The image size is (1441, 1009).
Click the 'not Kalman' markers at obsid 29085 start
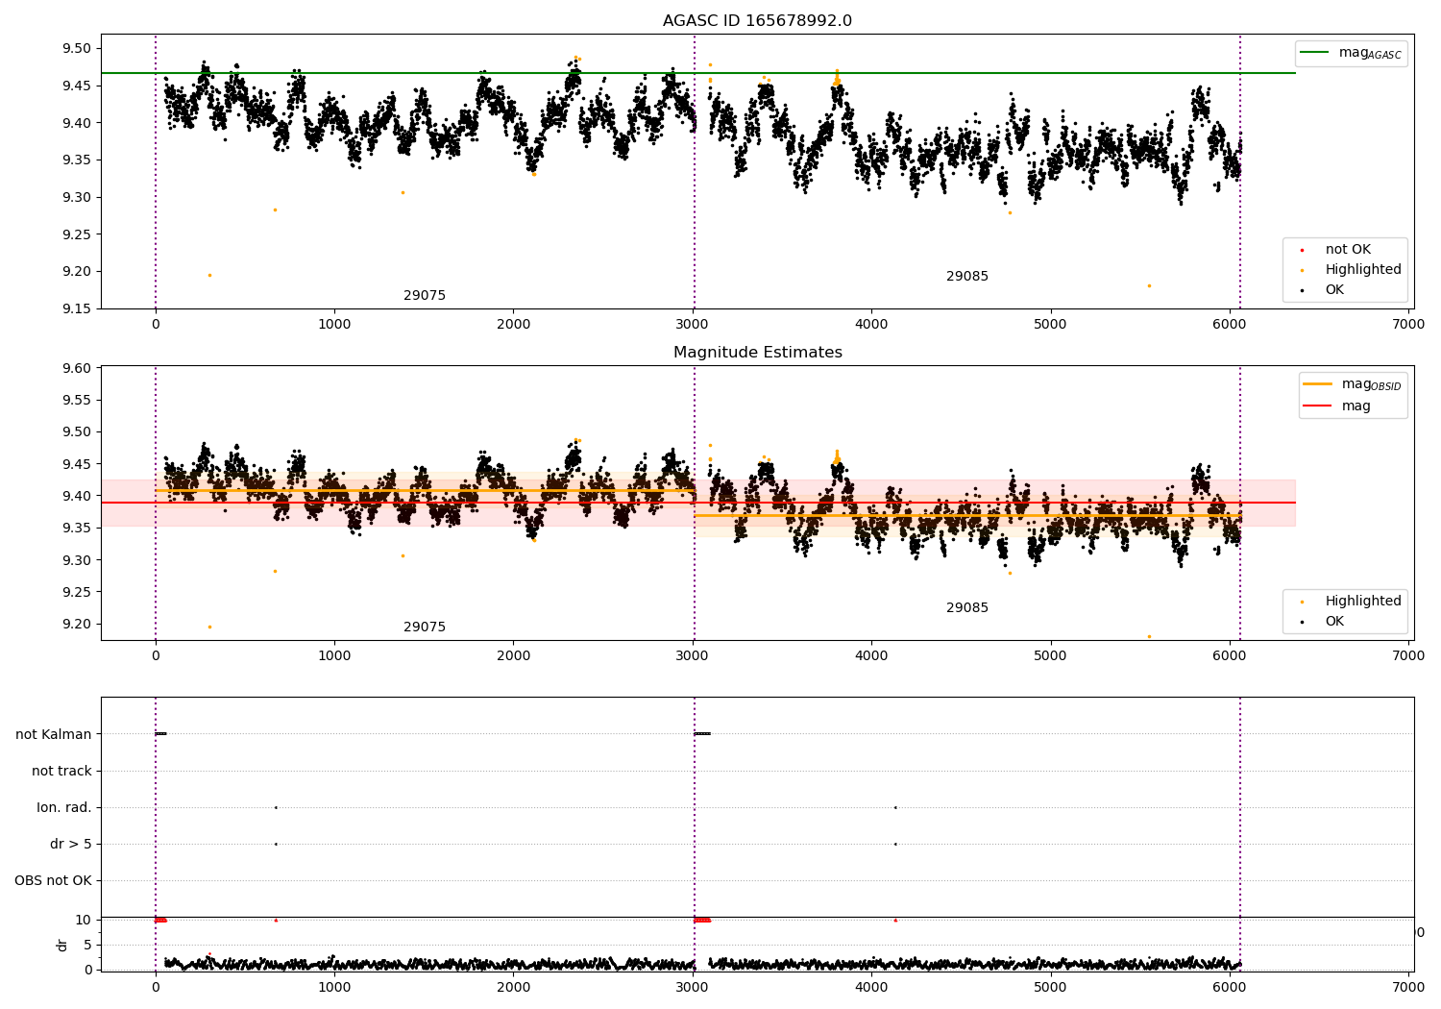[702, 734]
